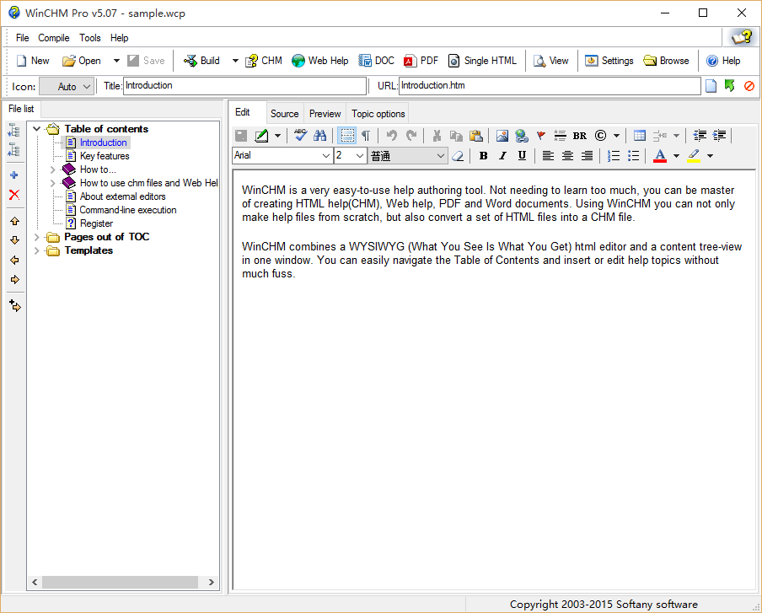Switch to the Source tab
This screenshot has height=613, width=762.
pos(284,113)
